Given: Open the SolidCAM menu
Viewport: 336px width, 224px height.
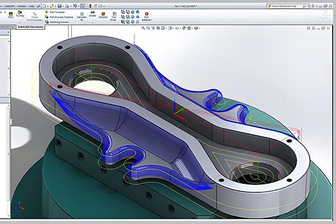Looking at the screenshot, I should click(x=10, y=6).
